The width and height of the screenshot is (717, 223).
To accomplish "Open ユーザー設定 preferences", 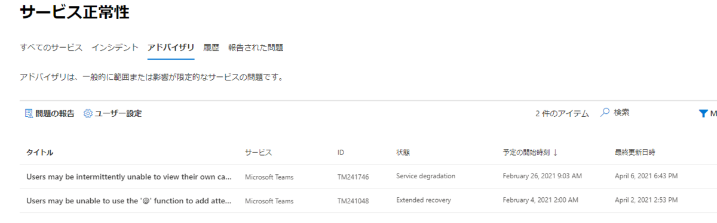I will [x=118, y=113].
